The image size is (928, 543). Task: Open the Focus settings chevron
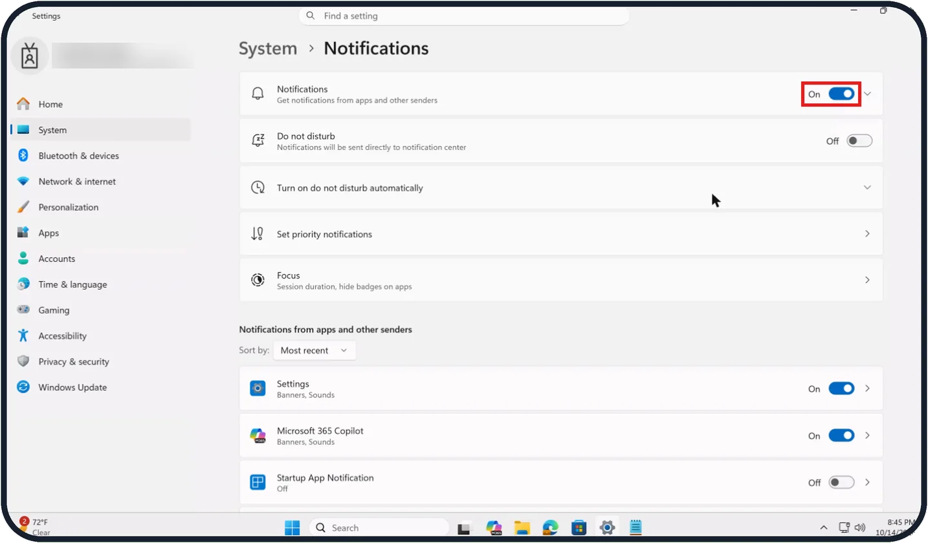tap(868, 280)
